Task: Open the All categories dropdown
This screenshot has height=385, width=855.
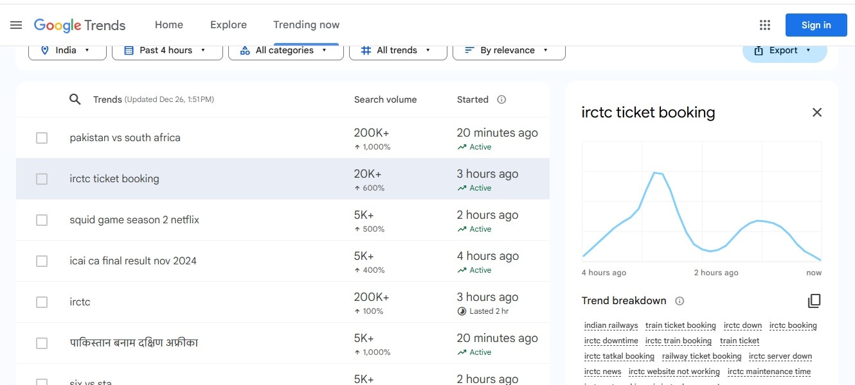Action: coord(285,50)
